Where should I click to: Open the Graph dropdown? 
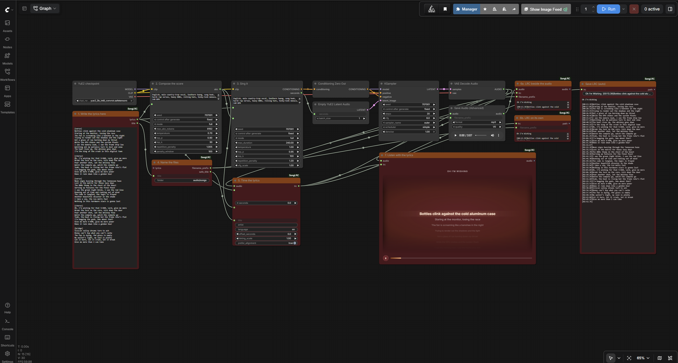pos(45,8)
